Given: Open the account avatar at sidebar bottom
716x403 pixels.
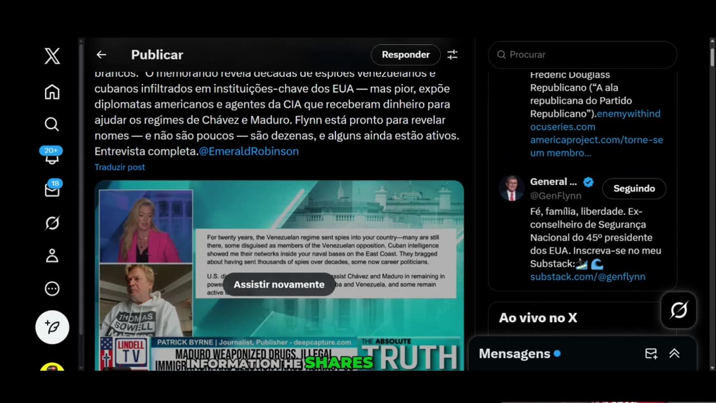Looking at the screenshot, I should coord(52,367).
